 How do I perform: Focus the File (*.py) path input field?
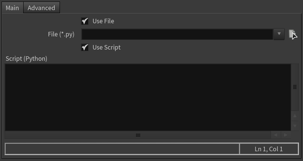coord(177,34)
